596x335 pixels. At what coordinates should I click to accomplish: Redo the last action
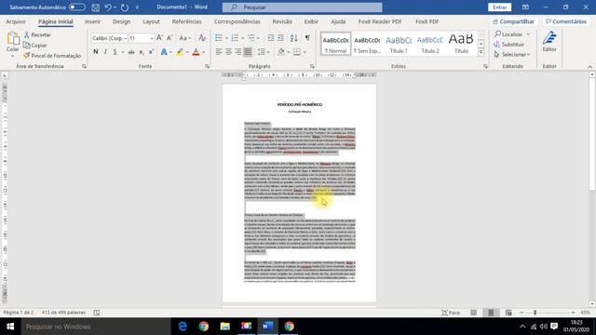tap(125, 7)
